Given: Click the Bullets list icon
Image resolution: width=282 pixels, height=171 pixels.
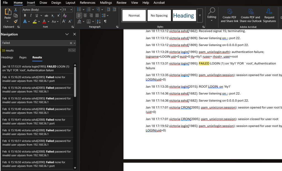Looking at the screenshot, I should click(x=79, y=9).
